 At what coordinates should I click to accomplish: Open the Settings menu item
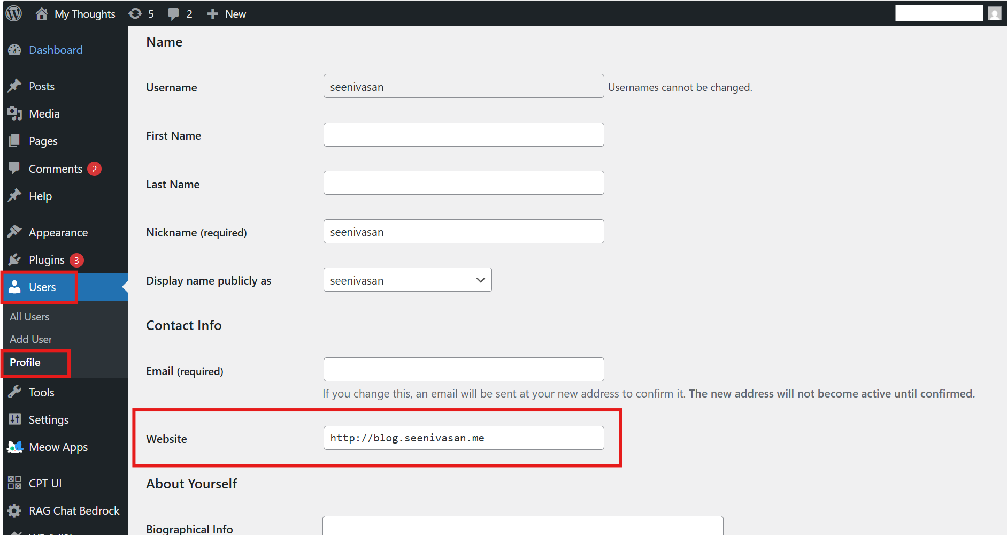pyautogui.click(x=49, y=419)
